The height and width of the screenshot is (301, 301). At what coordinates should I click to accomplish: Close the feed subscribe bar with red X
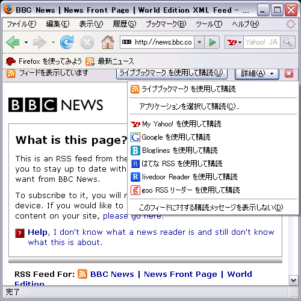pos(289,73)
